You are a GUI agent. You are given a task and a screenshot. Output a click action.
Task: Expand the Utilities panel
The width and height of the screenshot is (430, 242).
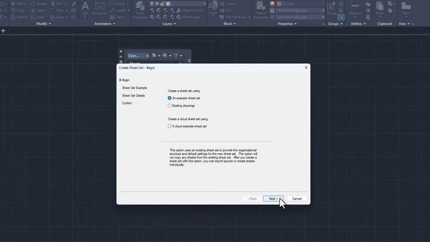(x=358, y=24)
